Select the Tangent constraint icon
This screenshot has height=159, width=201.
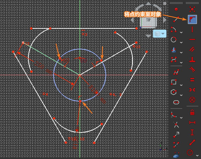(x=192, y=70)
